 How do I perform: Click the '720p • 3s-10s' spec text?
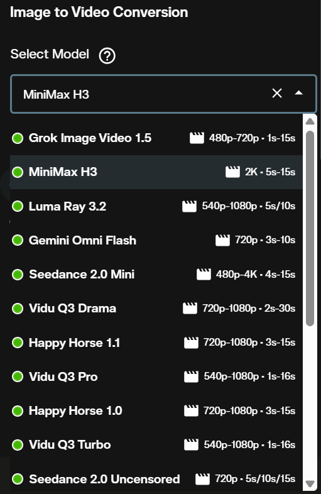(265, 240)
